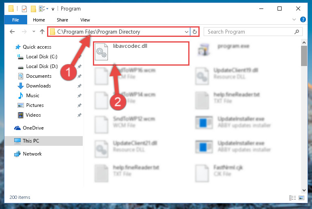Image resolution: width=312 pixels, height=209 pixels.
Task: Select the SndToWP12.wcm file
Action: click(x=125, y=125)
